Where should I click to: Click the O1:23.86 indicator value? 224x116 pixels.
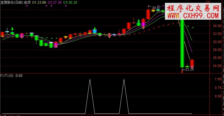click(39, 2)
